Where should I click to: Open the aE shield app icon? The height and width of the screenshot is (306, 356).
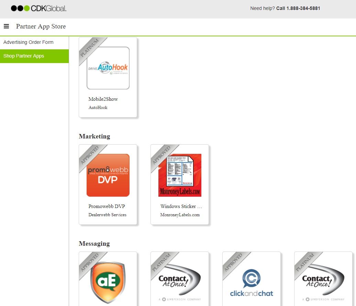coord(108,282)
